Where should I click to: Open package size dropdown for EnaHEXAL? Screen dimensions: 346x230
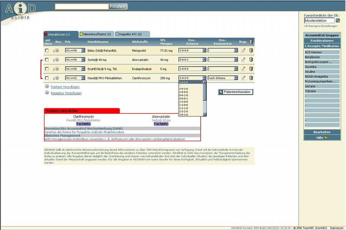[75, 69]
